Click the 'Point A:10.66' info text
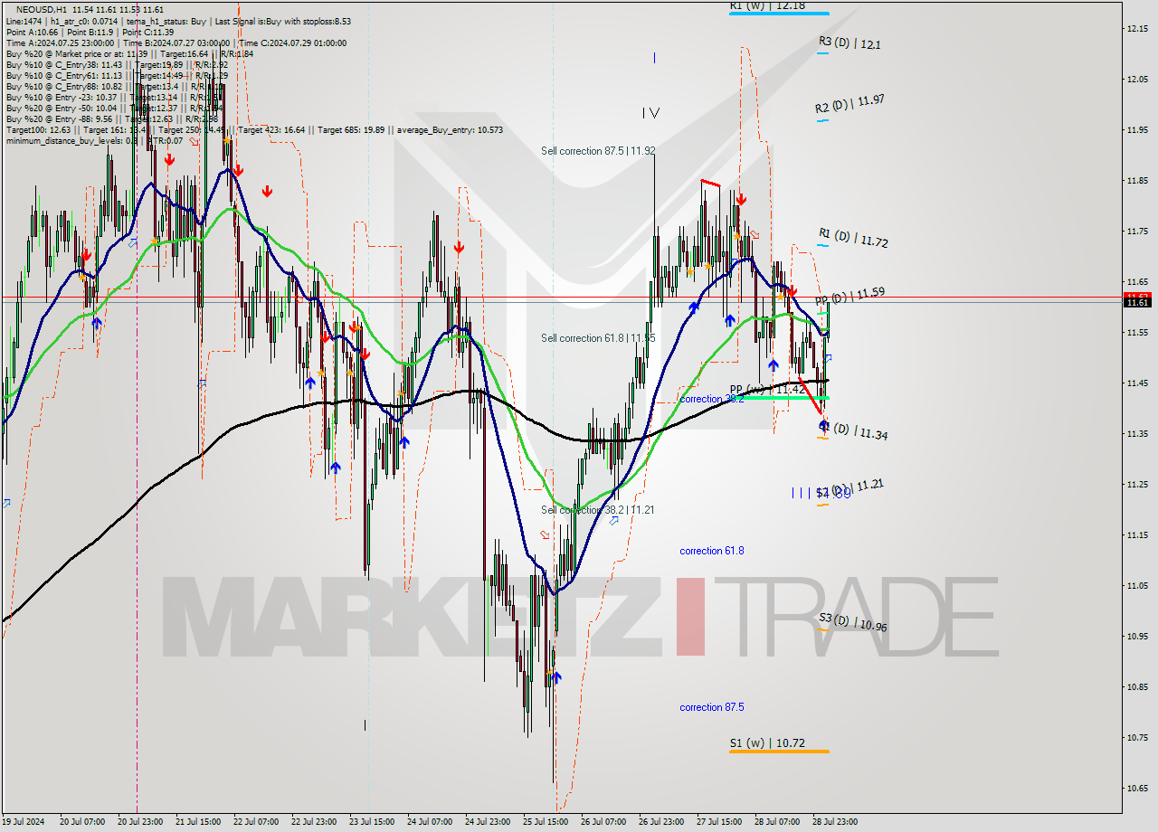The width and height of the screenshot is (1158, 832). [32, 32]
